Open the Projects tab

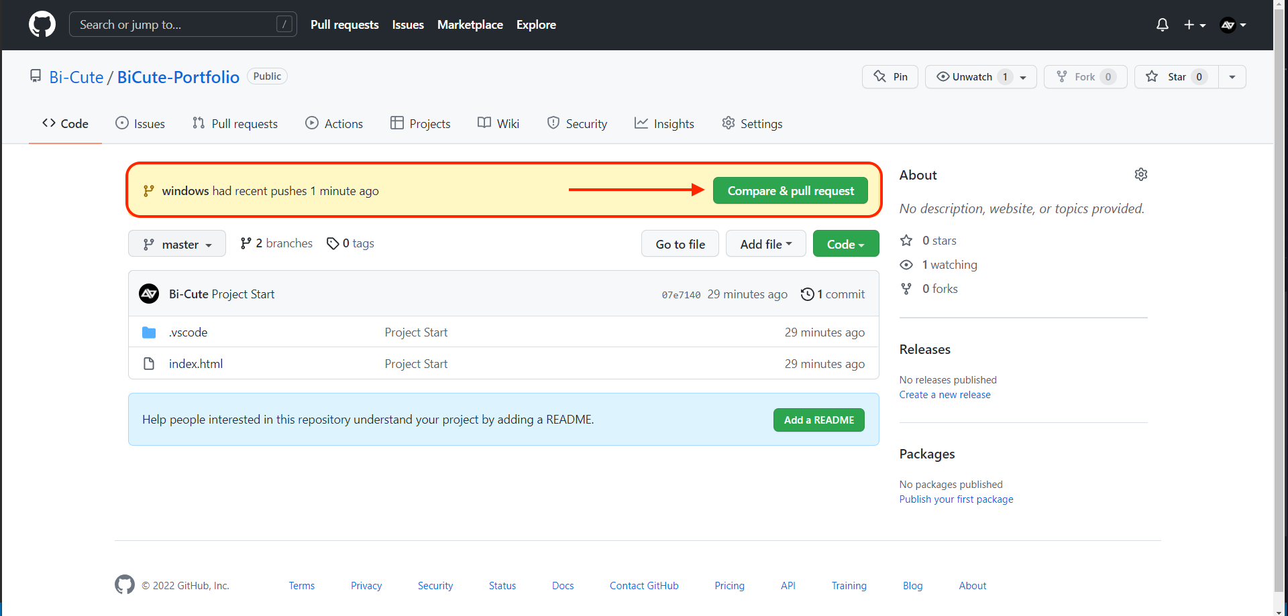[x=421, y=123]
